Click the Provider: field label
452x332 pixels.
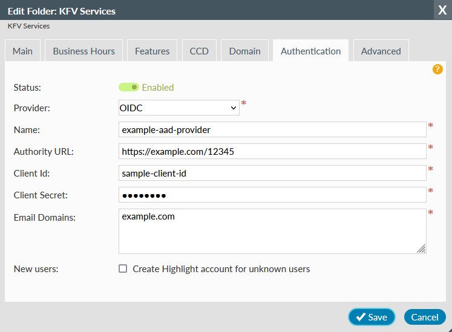(x=31, y=108)
